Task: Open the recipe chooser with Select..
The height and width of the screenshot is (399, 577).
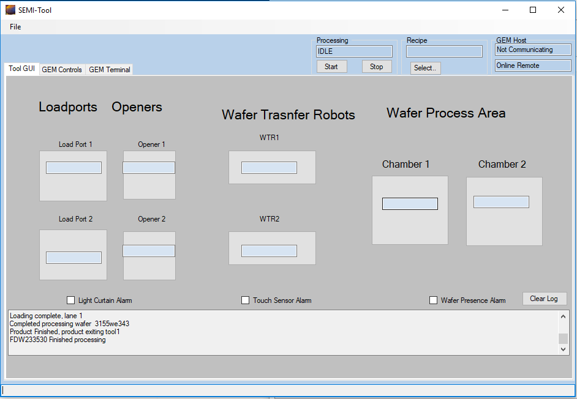Action: [x=425, y=68]
